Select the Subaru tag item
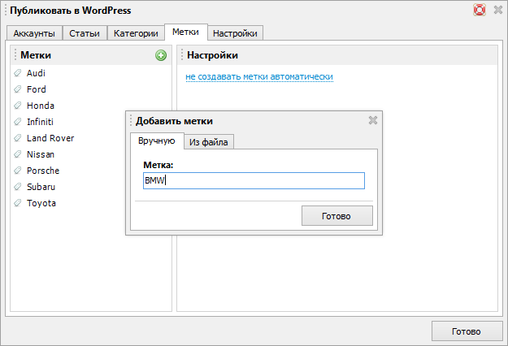This screenshot has width=508, height=346. click(x=42, y=187)
